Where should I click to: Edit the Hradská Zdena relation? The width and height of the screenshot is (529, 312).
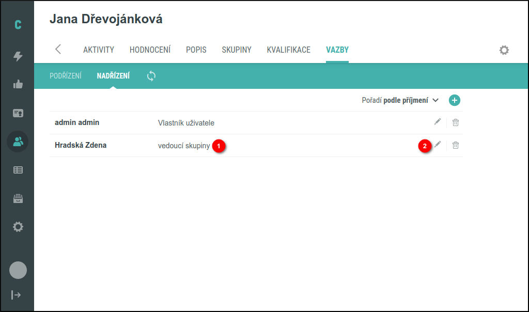[x=438, y=145]
